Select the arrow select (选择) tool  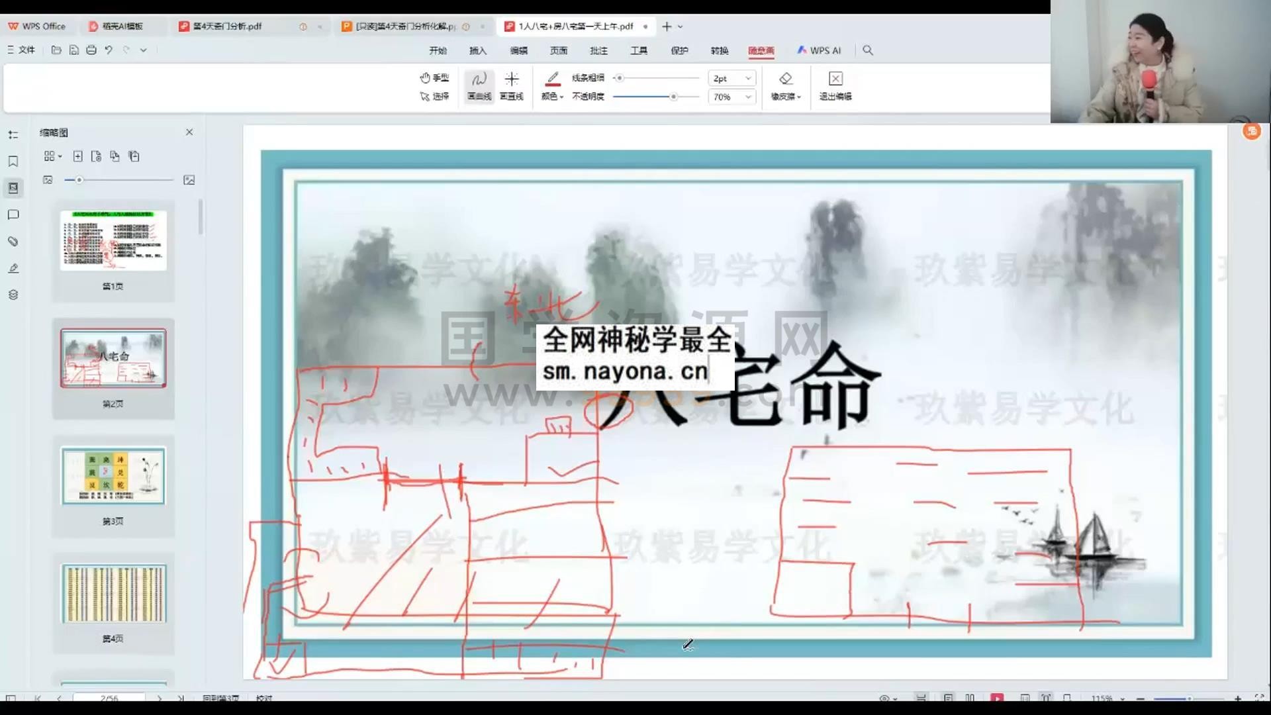tap(434, 97)
